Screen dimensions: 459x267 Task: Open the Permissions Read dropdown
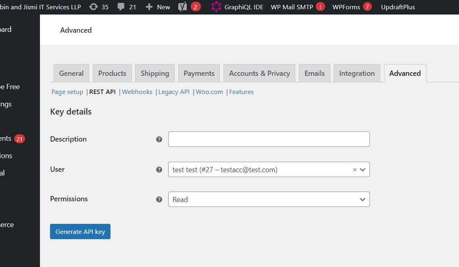pyautogui.click(x=269, y=199)
